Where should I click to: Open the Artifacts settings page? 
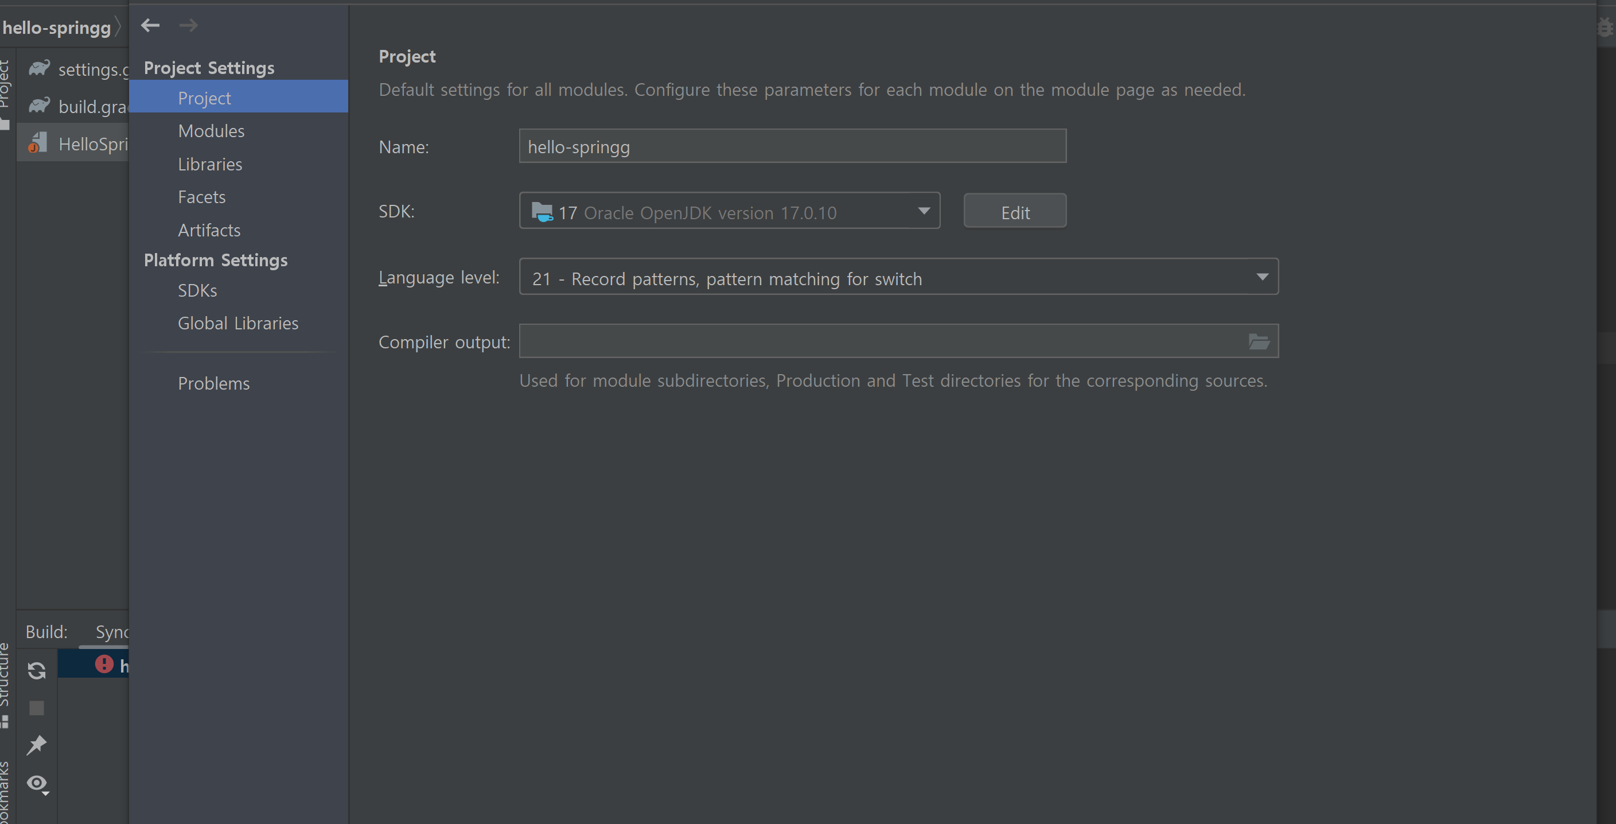coord(209,230)
